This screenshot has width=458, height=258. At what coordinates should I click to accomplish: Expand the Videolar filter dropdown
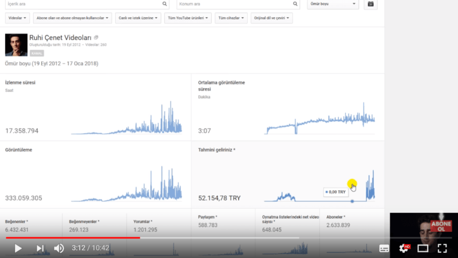pyautogui.click(x=17, y=18)
